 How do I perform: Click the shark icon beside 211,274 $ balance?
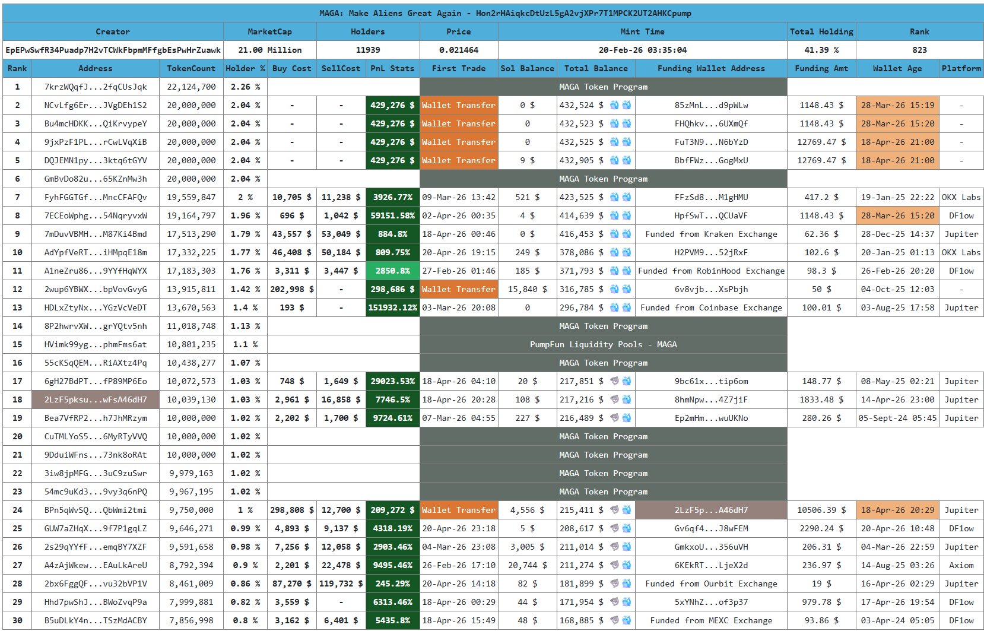point(614,565)
